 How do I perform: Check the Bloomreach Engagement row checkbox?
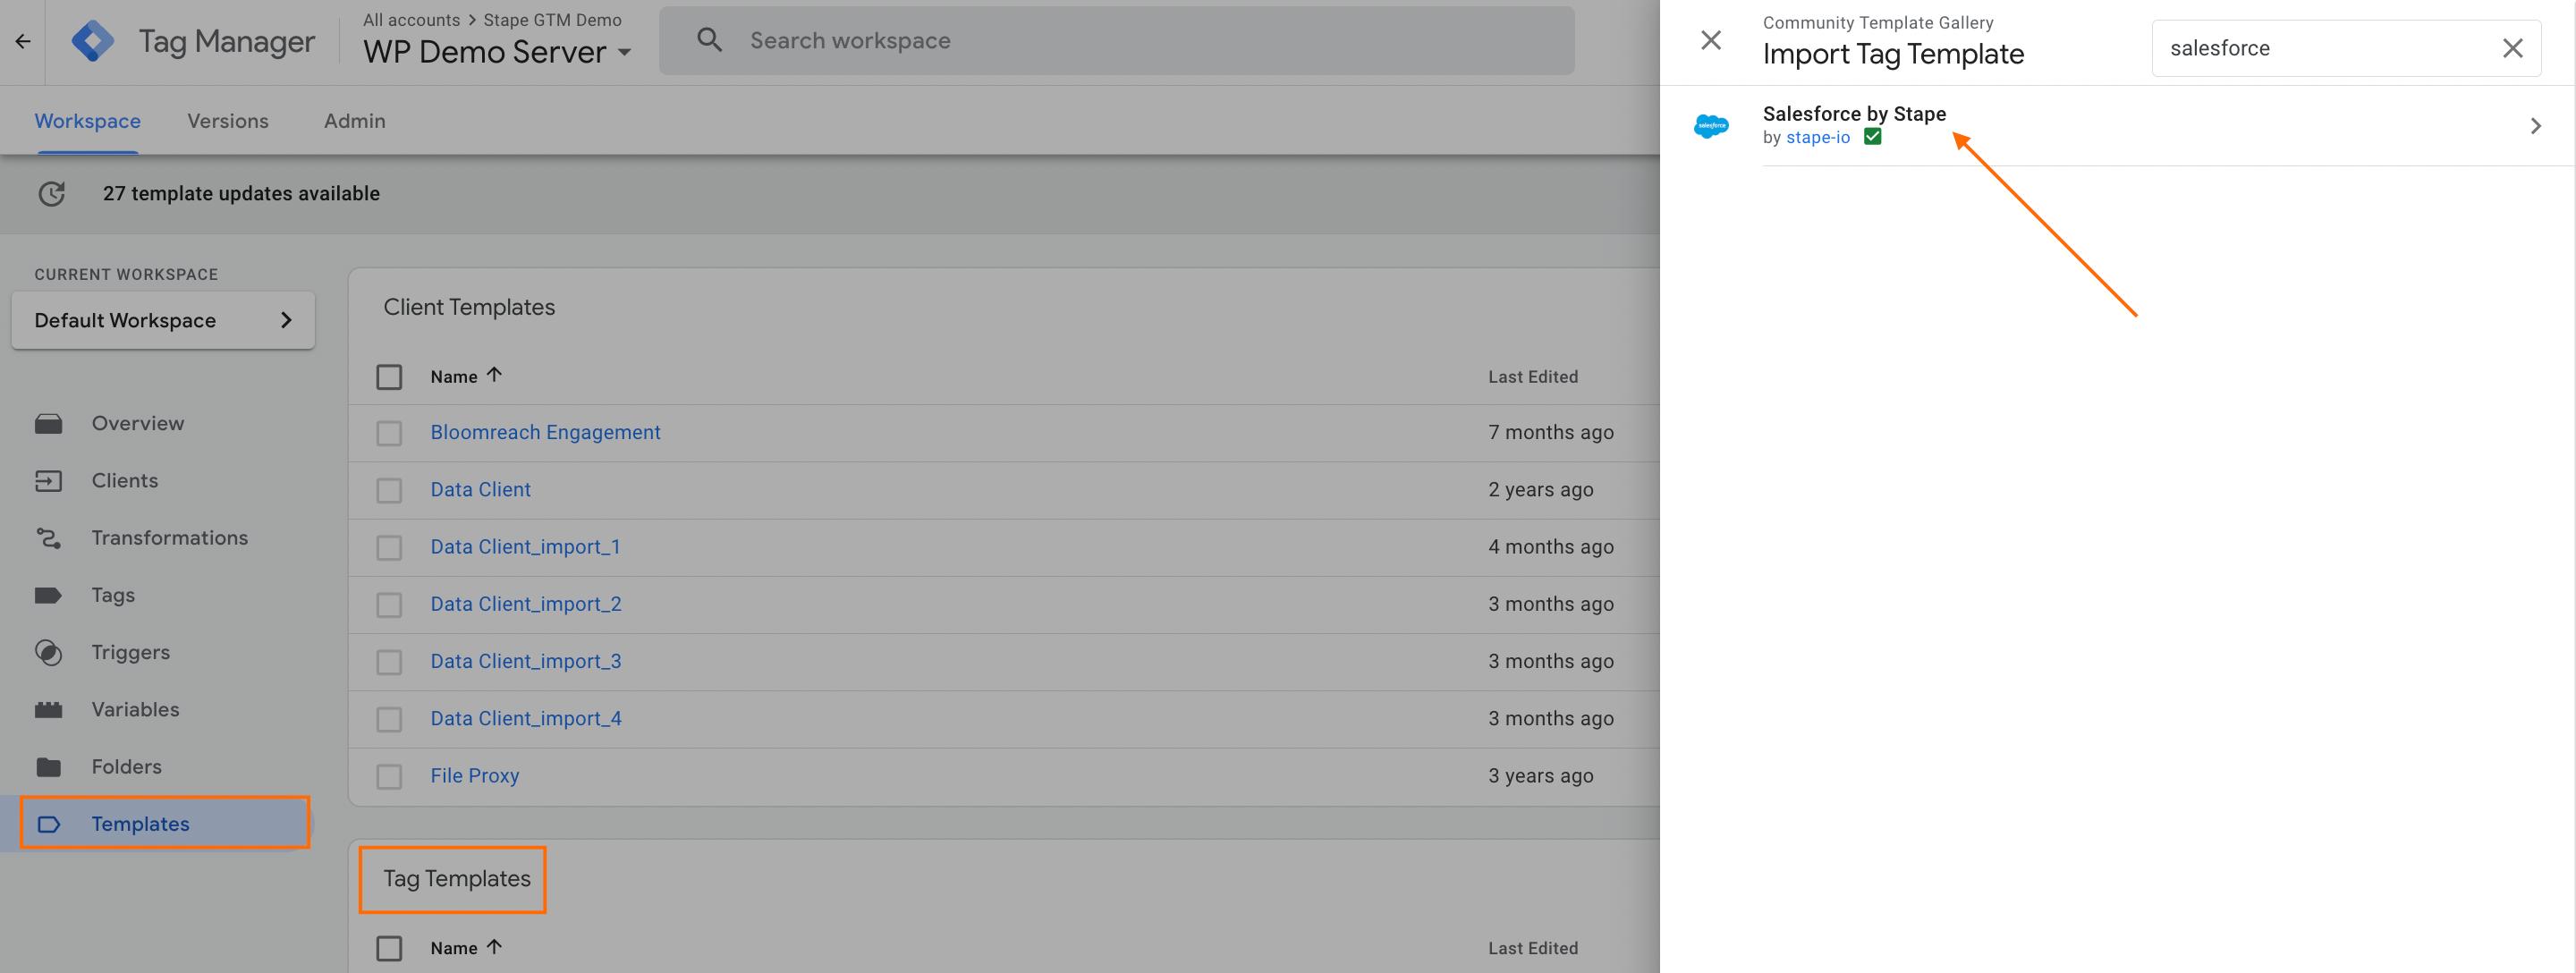click(389, 433)
